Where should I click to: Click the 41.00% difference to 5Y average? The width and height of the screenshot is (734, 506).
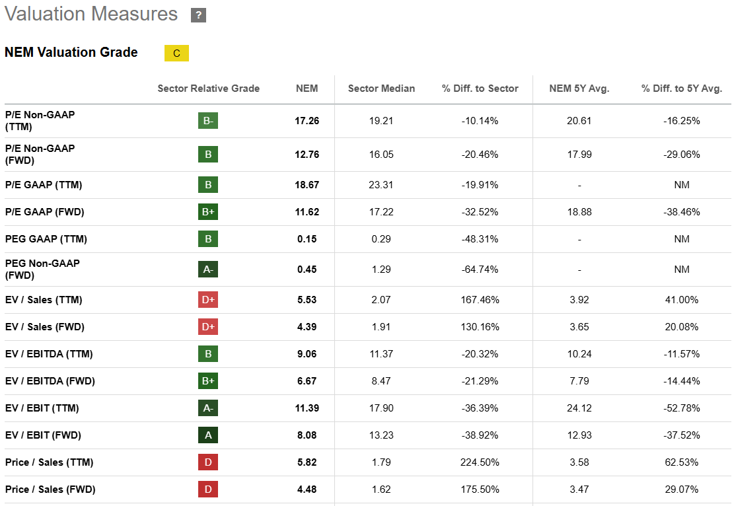682,300
